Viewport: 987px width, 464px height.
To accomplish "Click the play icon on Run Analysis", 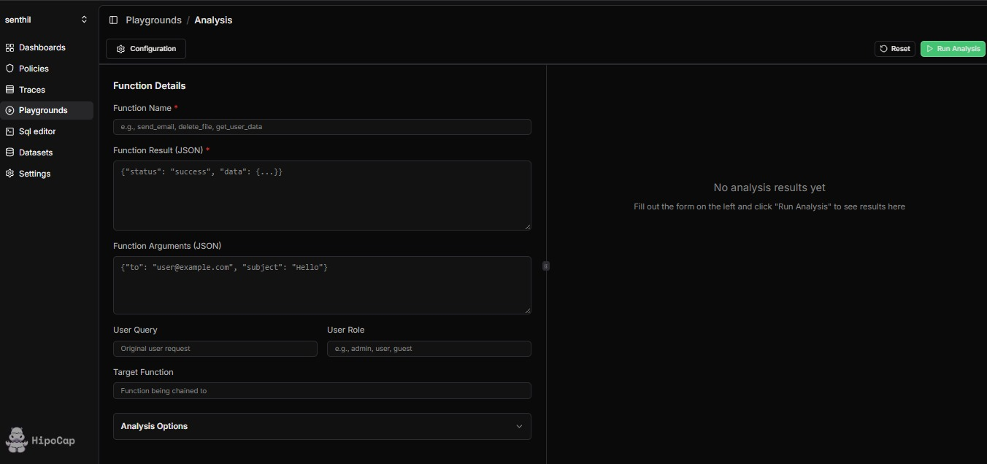I will 929,49.
